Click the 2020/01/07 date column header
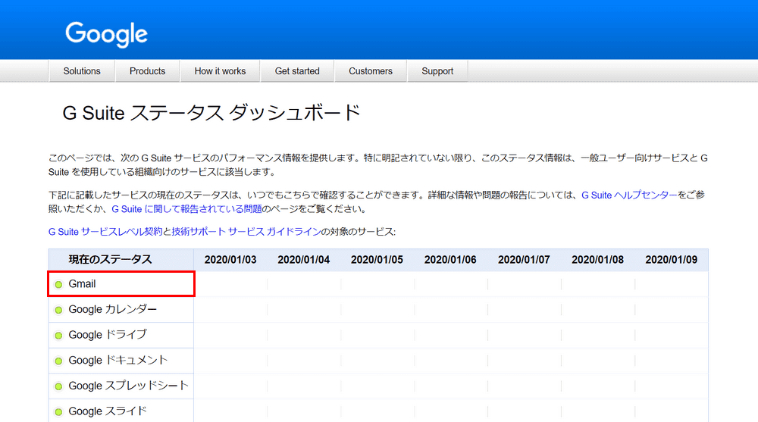The height and width of the screenshot is (422, 758). pyautogui.click(x=524, y=260)
